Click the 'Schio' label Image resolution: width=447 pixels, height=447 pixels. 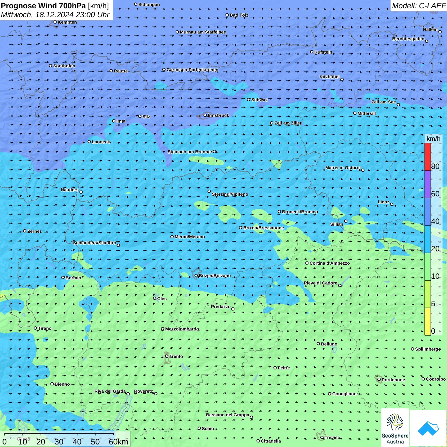(208, 428)
